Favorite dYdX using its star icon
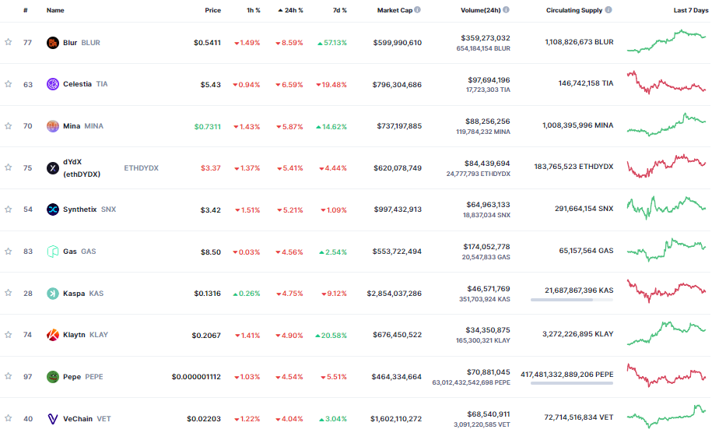 (x=9, y=167)
